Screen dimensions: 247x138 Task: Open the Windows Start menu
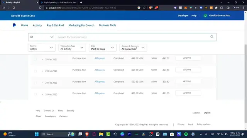pos(37,134)
